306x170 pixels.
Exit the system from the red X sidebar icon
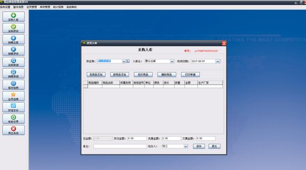[13, 130]
